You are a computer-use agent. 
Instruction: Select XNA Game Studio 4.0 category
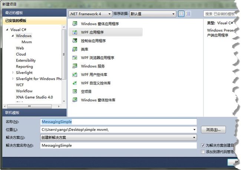(x=34, y=97)
